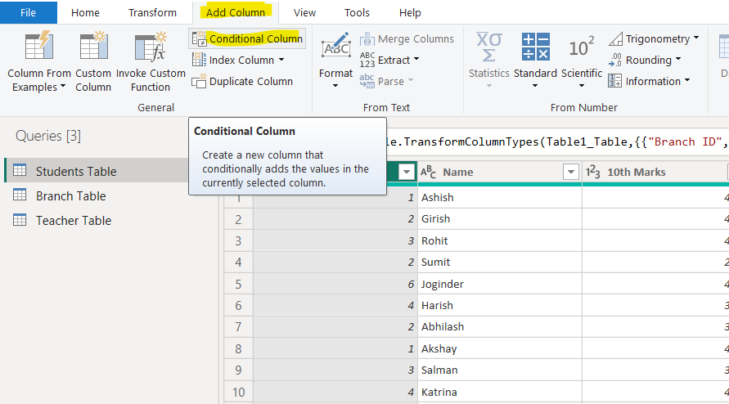Open the File menu

coord(28,12)
